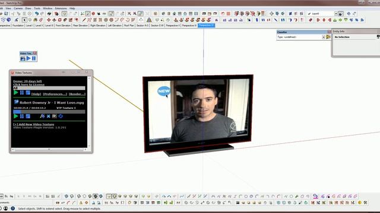Switch to the Roof Plan scene tab
The image size is (380, 213).
coord(129,25)
